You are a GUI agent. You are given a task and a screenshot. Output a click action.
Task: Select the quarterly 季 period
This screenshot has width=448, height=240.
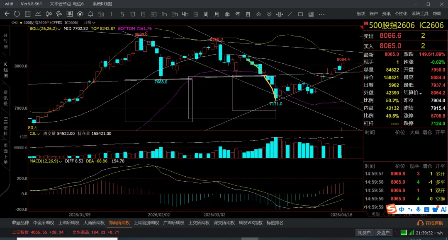[227, 14]
